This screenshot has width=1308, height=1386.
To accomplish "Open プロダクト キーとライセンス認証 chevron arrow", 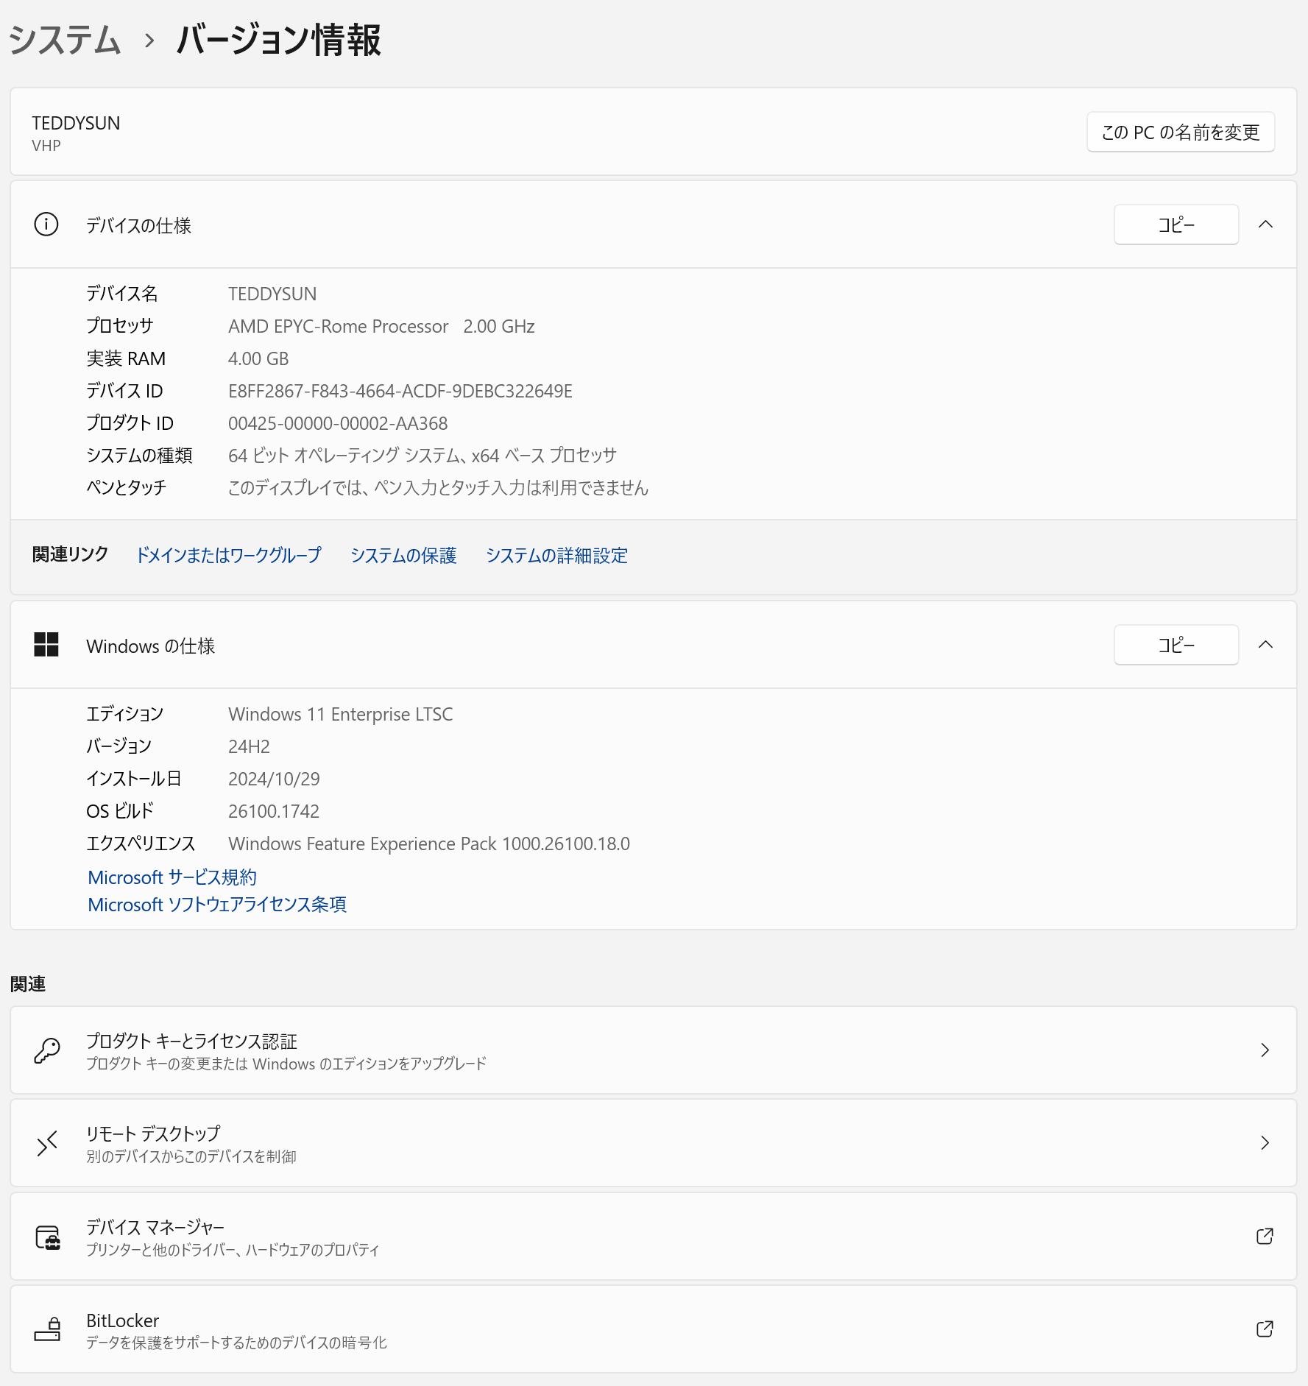I will (1265, 1050).
